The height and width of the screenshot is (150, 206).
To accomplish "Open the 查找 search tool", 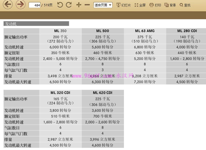I will [185, 5].
